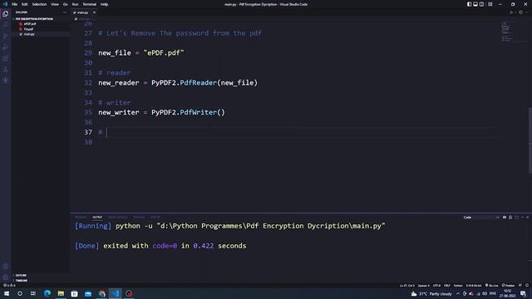The image size is (532, 299).
Task: Open Edit menu
Action: [24, 4]
